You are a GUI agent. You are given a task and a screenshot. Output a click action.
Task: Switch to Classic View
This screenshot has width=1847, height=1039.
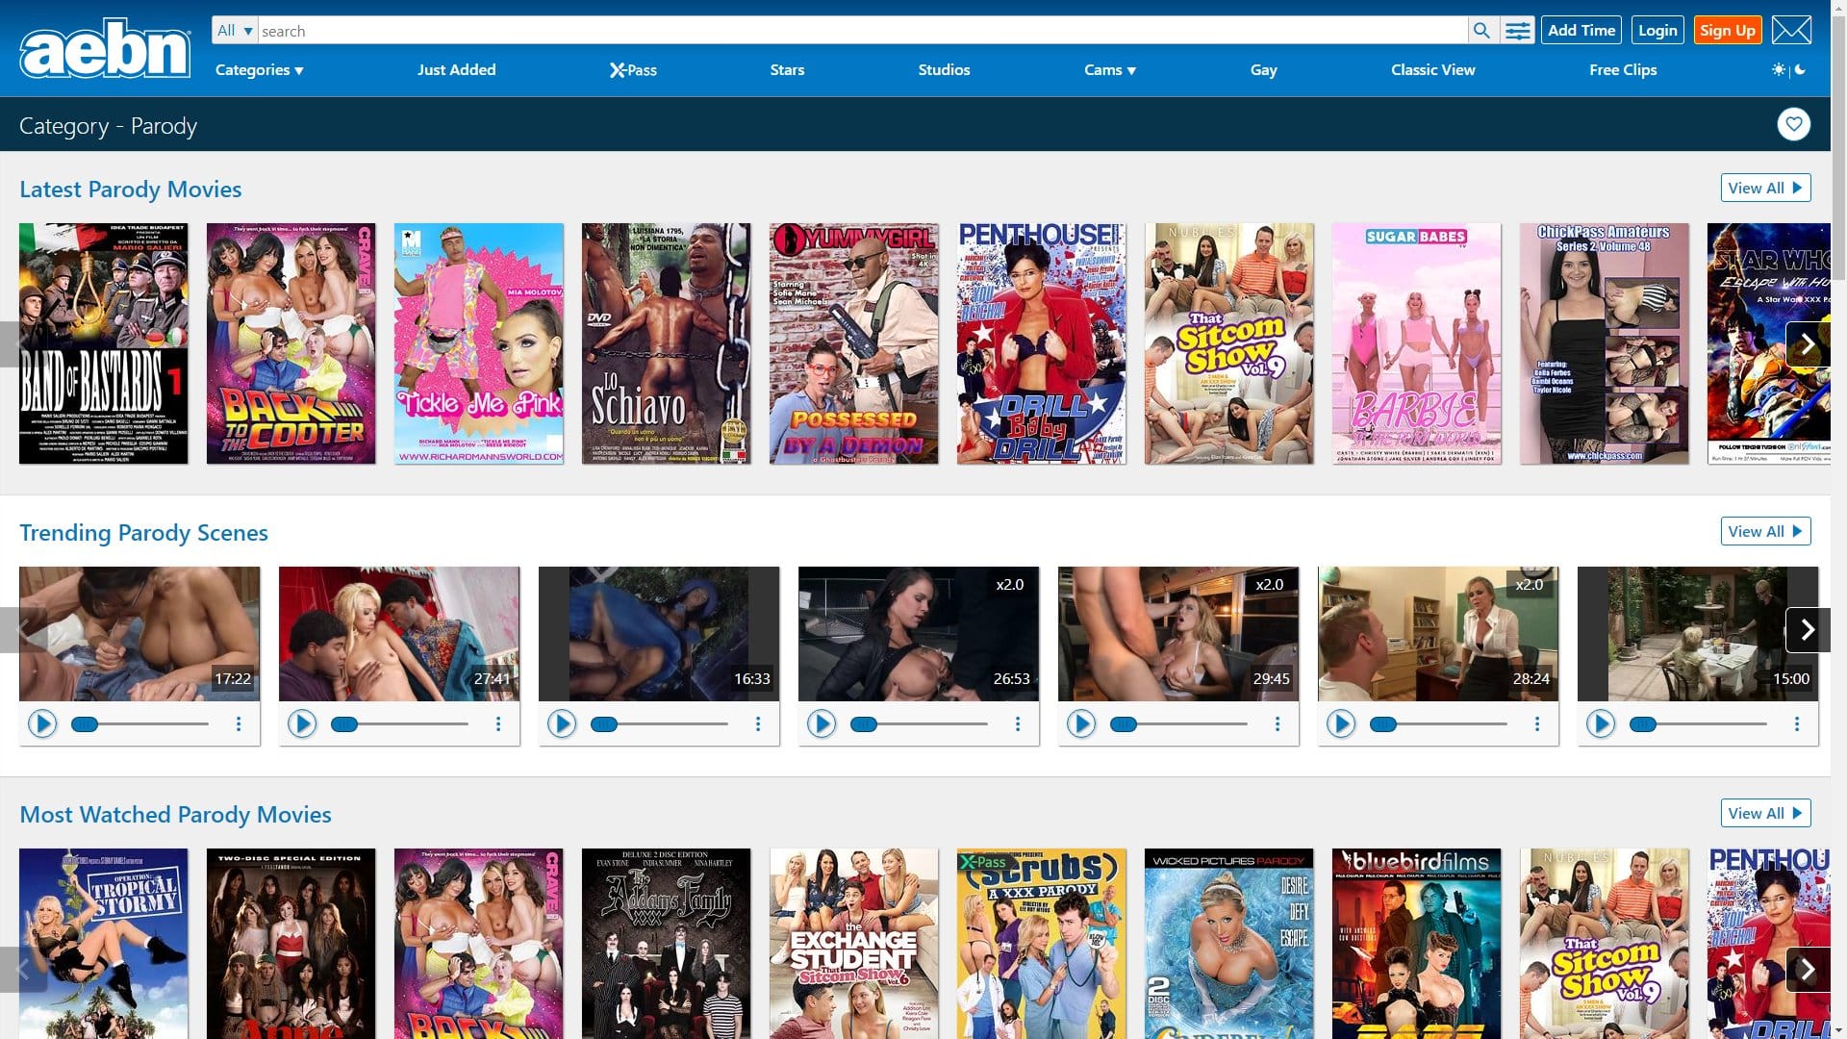pyautogui.click(x=1432, y=69)
